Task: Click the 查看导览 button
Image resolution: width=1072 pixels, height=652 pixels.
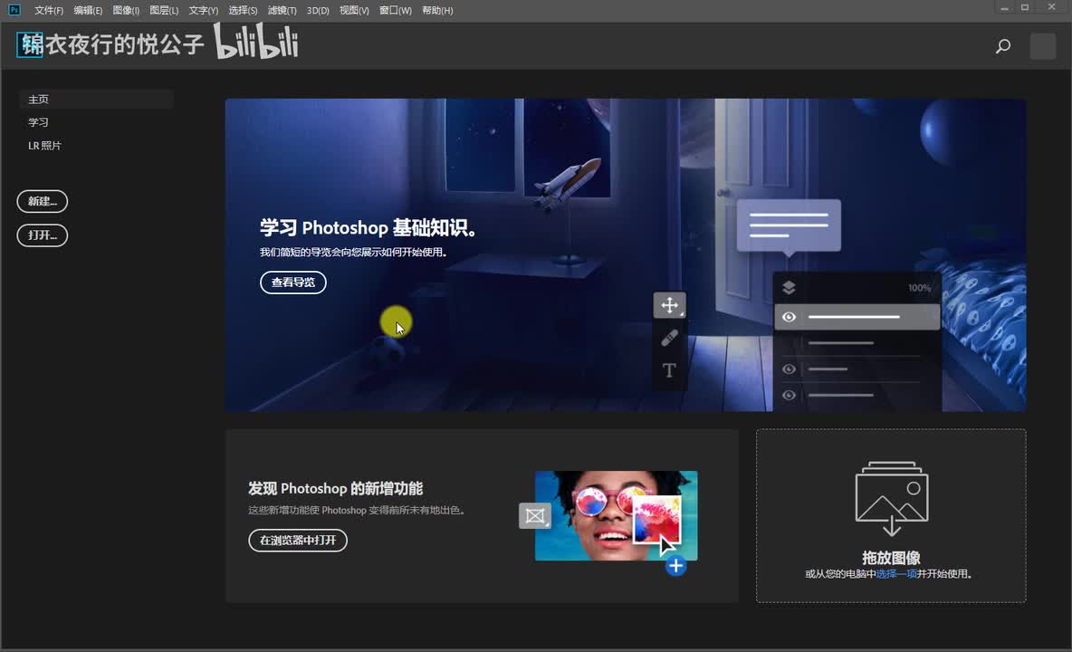Action: click(x=293, y=283)
